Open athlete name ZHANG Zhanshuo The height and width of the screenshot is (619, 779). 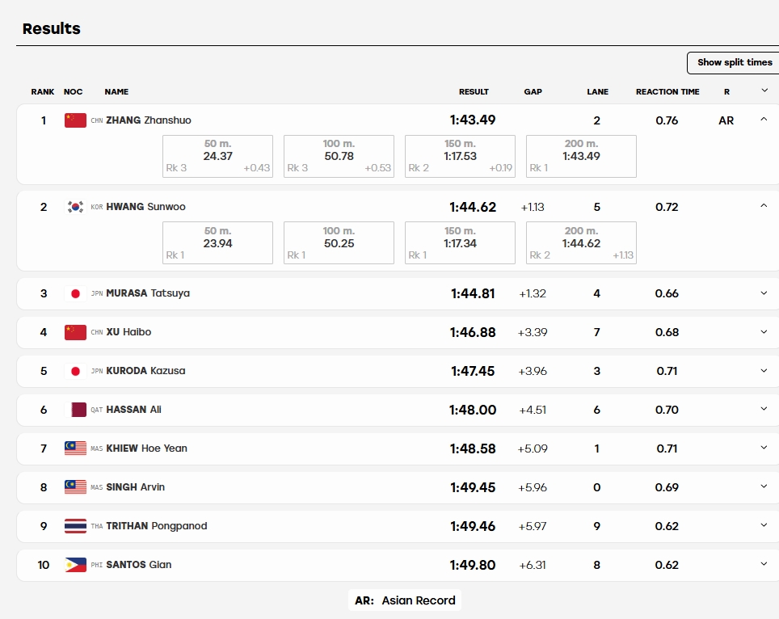pyautogui.click(x=149, y=120)
